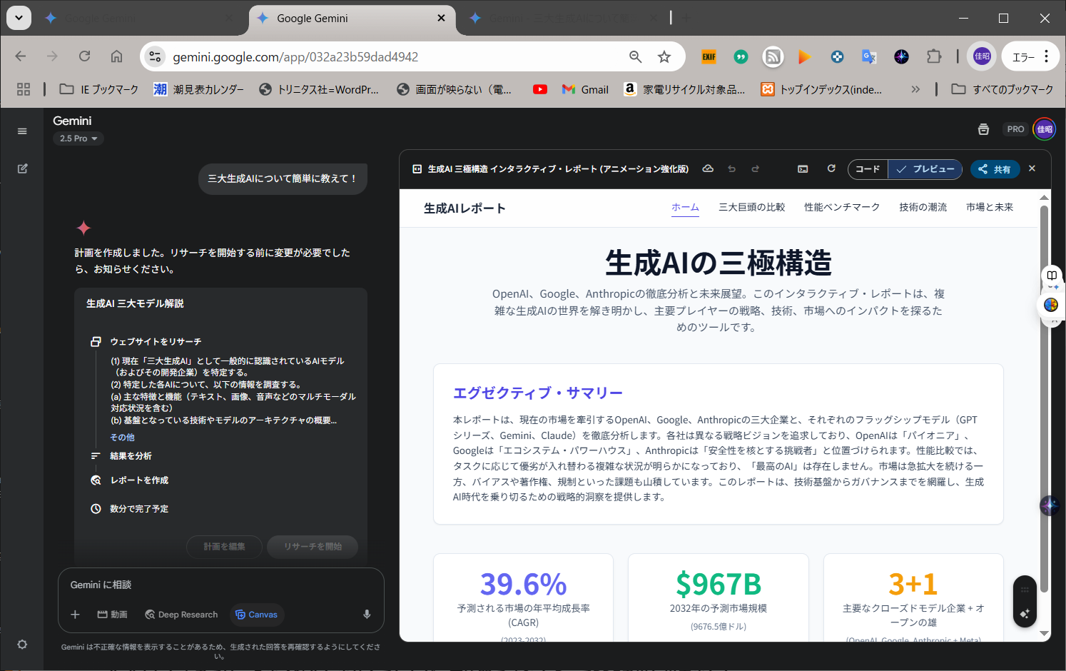Toggle Deep Research mode

181,615
